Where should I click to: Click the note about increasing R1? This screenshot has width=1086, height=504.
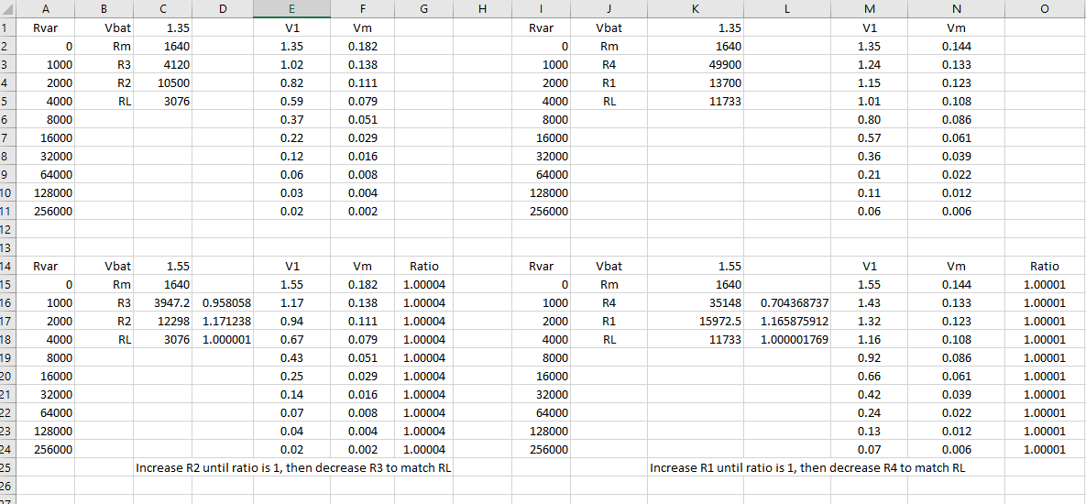(x=806, y=467)
